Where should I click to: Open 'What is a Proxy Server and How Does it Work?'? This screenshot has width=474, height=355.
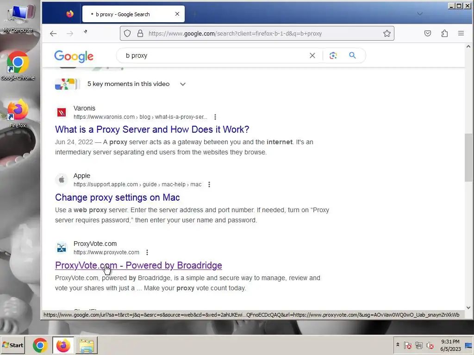(x=152, y=129)
